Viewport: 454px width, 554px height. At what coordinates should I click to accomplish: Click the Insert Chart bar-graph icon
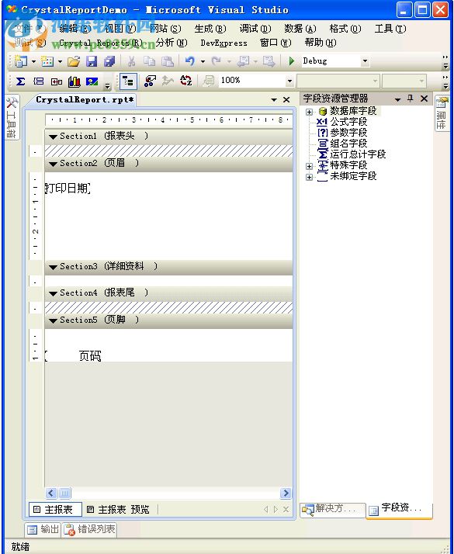(x=75, y=81)
